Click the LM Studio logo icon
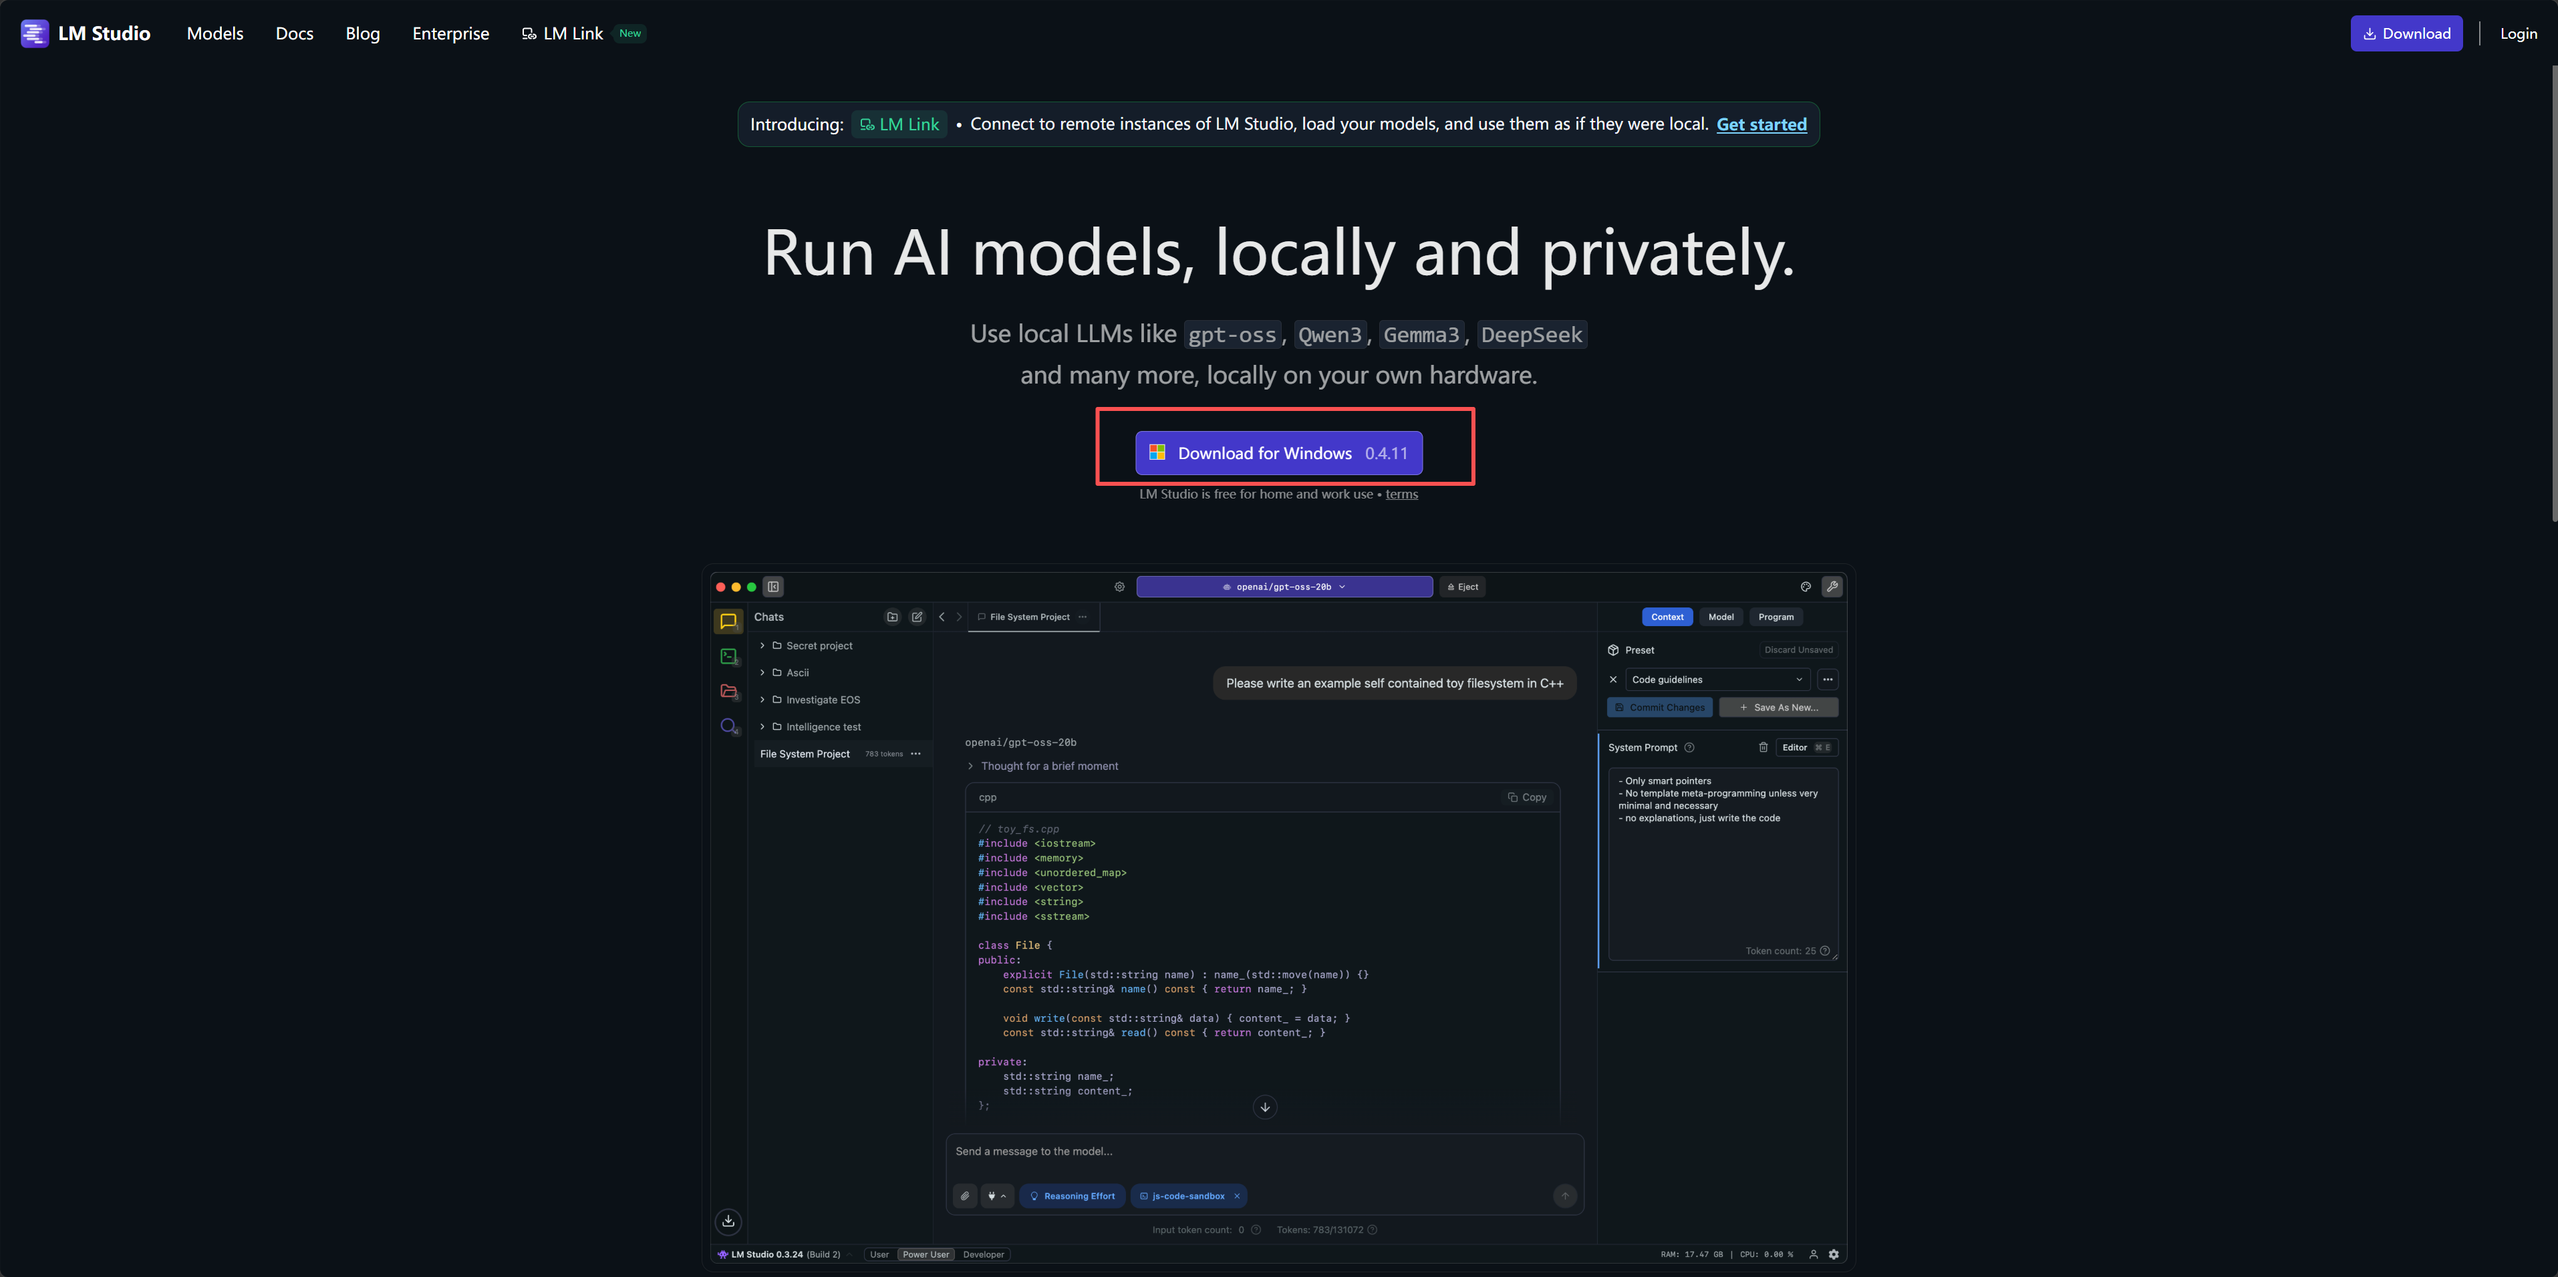2558x1277 pixels. (35, 34)
